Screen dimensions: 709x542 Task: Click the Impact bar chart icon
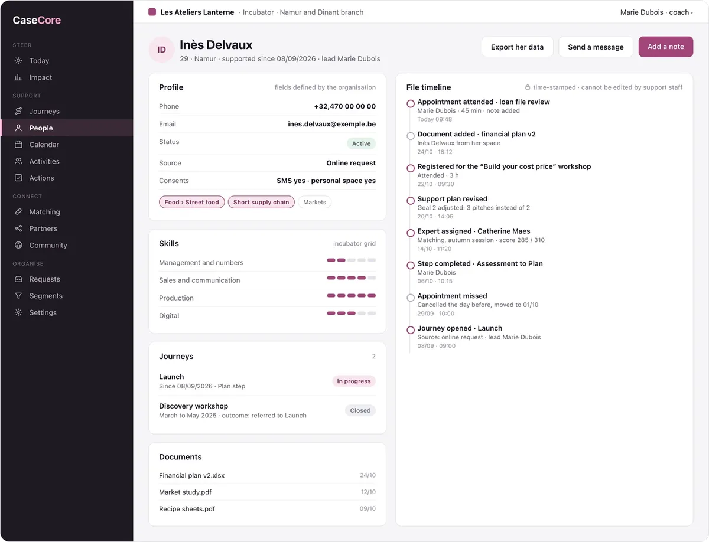coord(19,77)
